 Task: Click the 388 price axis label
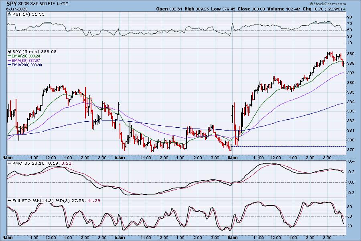coord(351,63)
